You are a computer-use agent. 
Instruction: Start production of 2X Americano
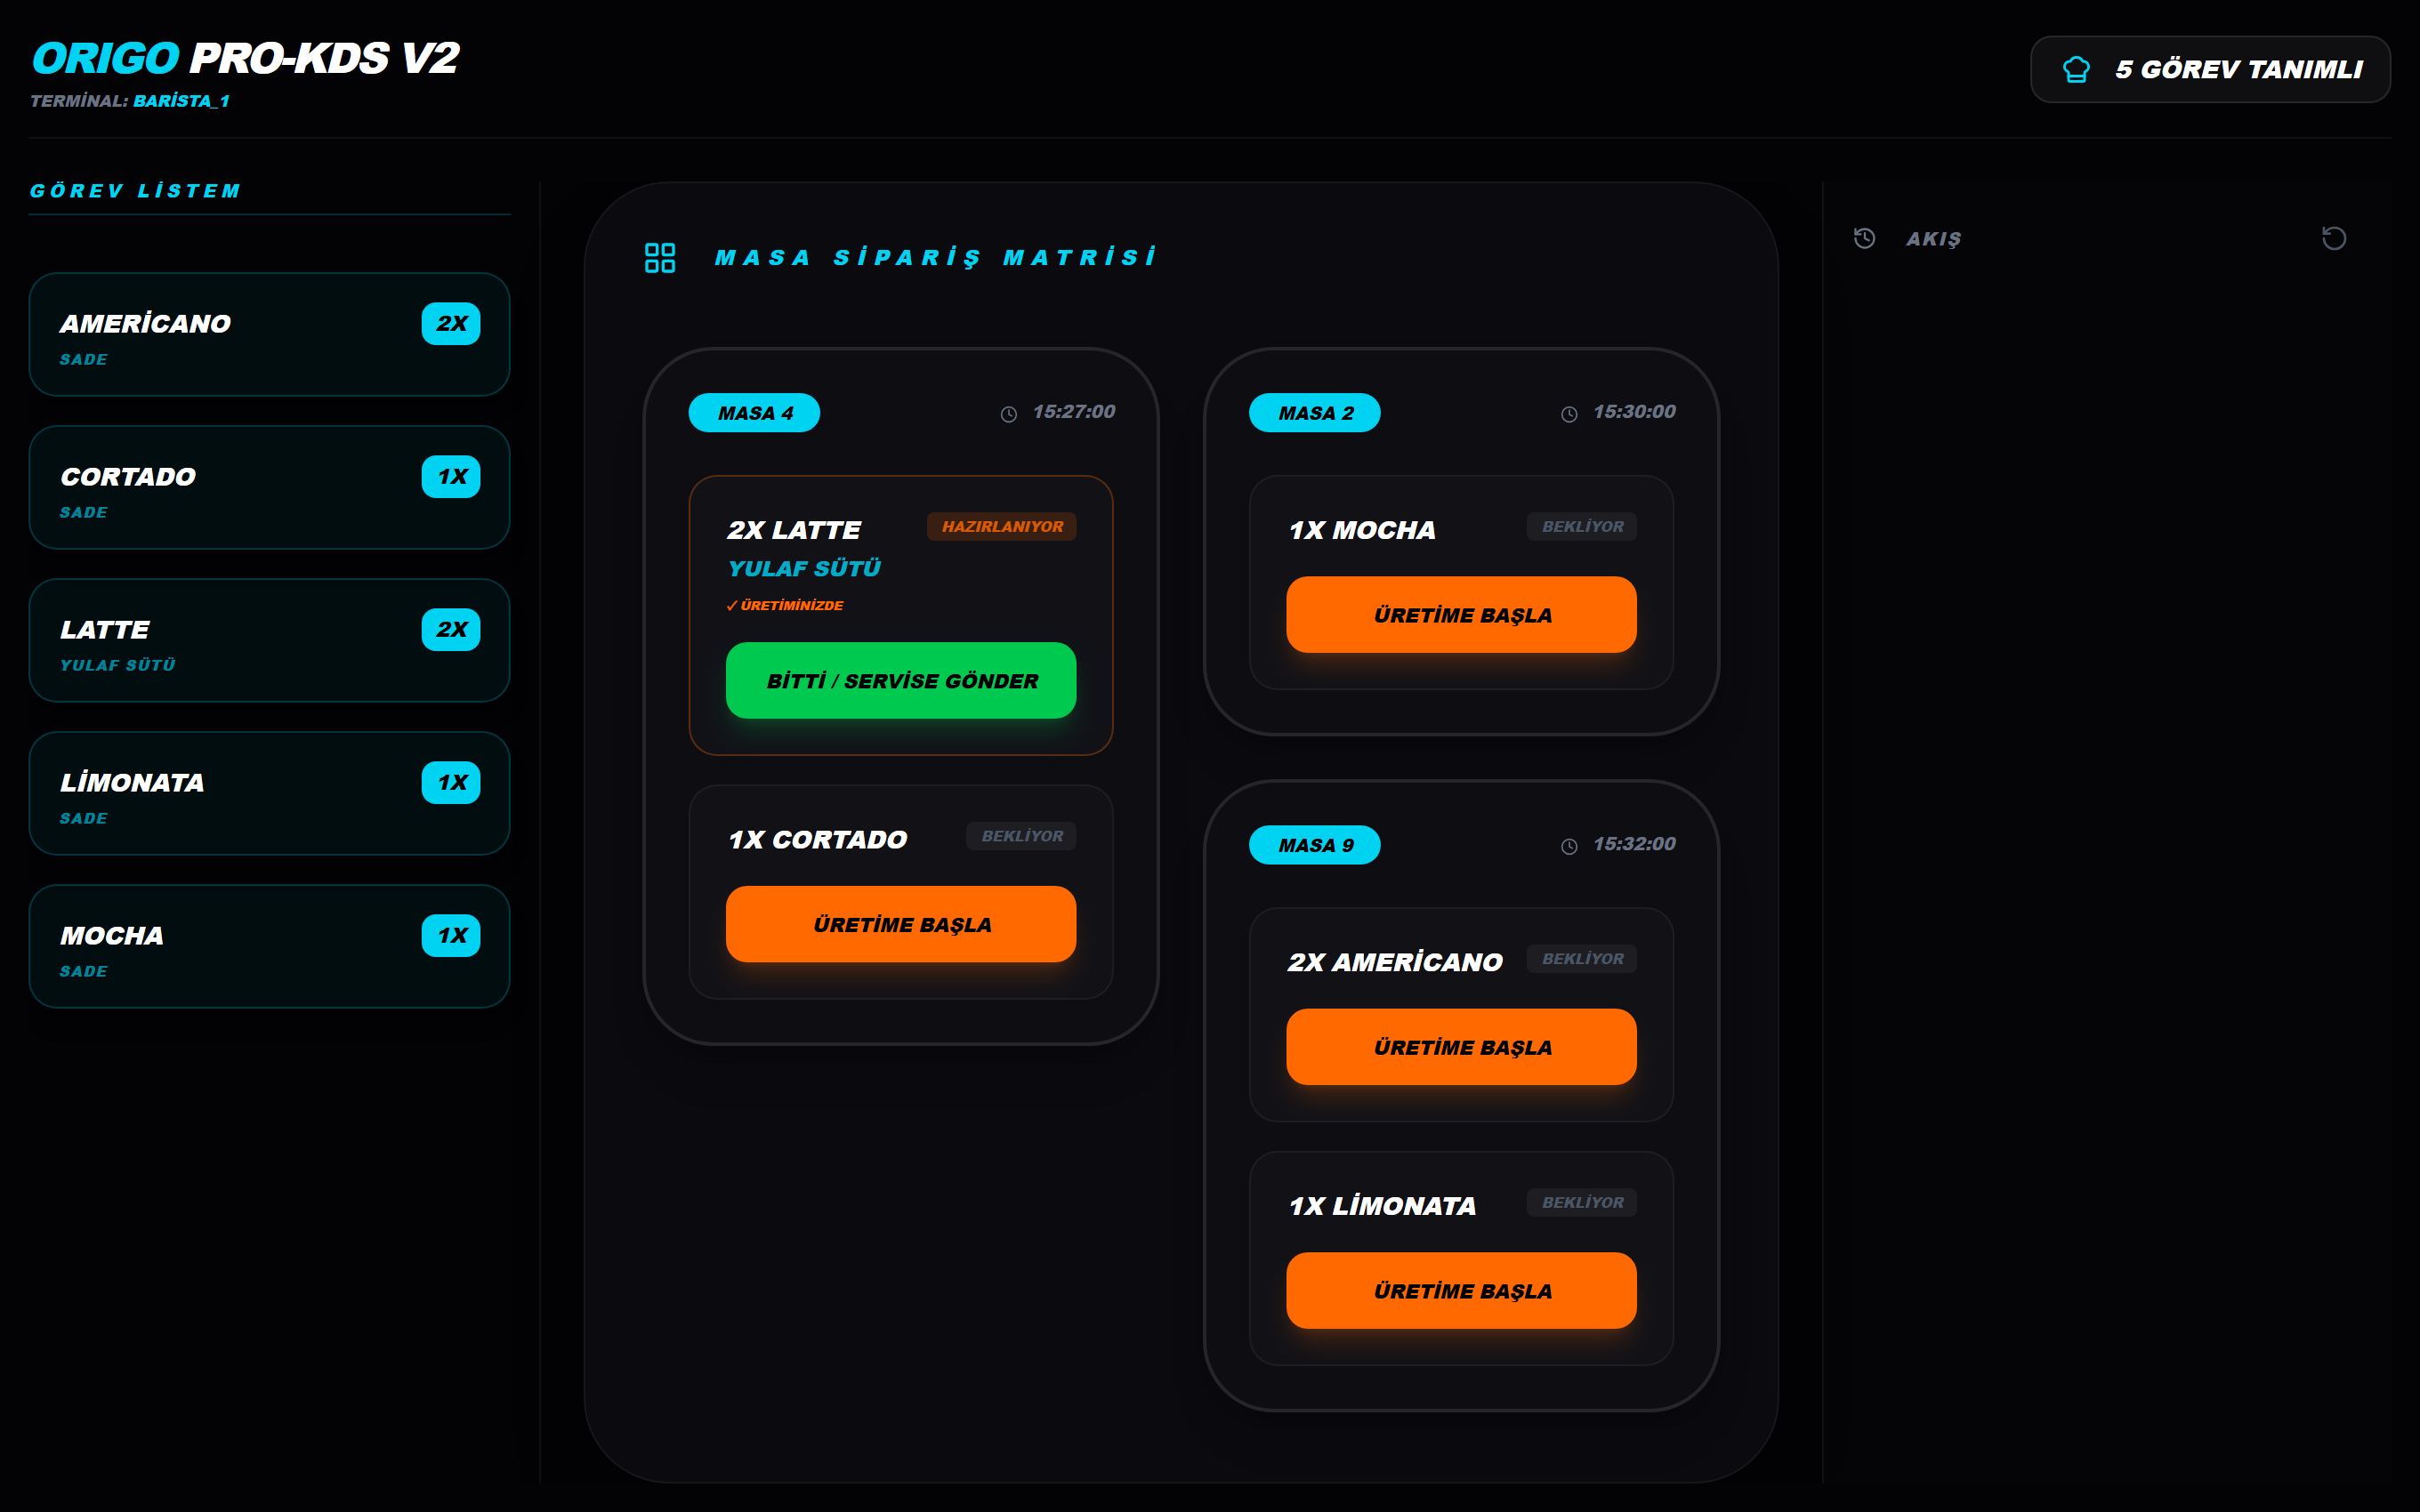1461,1046
